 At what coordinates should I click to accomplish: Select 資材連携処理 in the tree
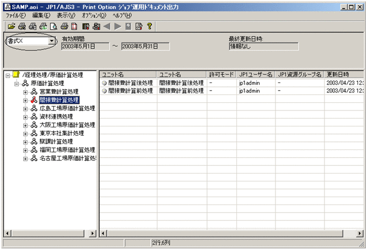56,116
